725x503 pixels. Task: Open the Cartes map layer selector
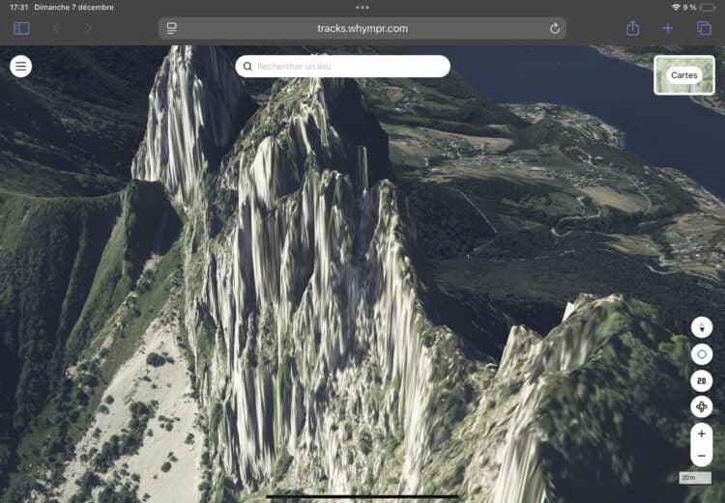pyautogui.click(x=684, y=75)
